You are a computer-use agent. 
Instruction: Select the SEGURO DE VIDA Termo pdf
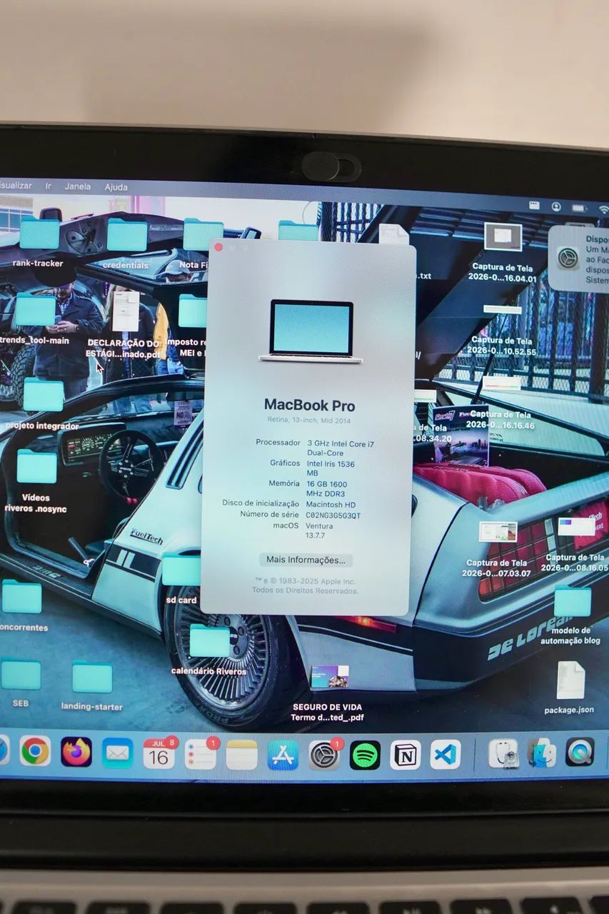point(329,676)
